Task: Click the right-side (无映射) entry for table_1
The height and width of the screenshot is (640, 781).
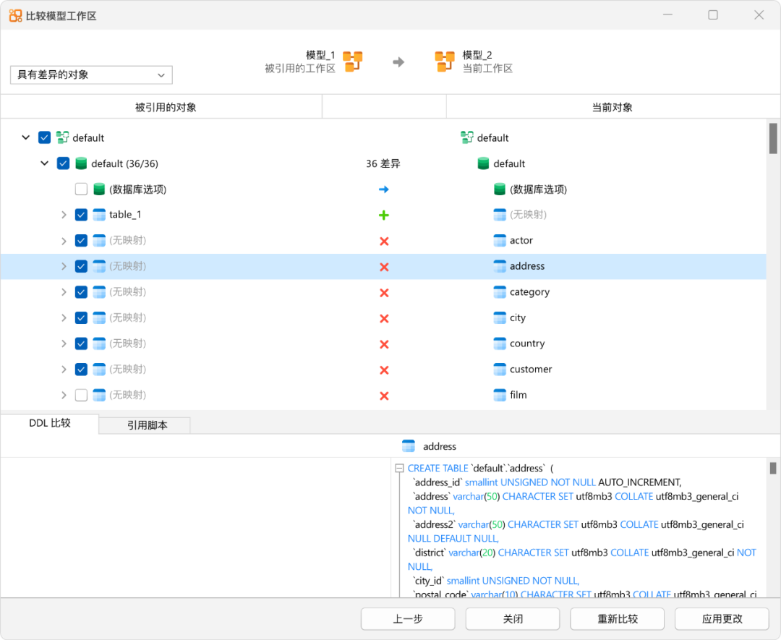Action: (x=528, y=215)
